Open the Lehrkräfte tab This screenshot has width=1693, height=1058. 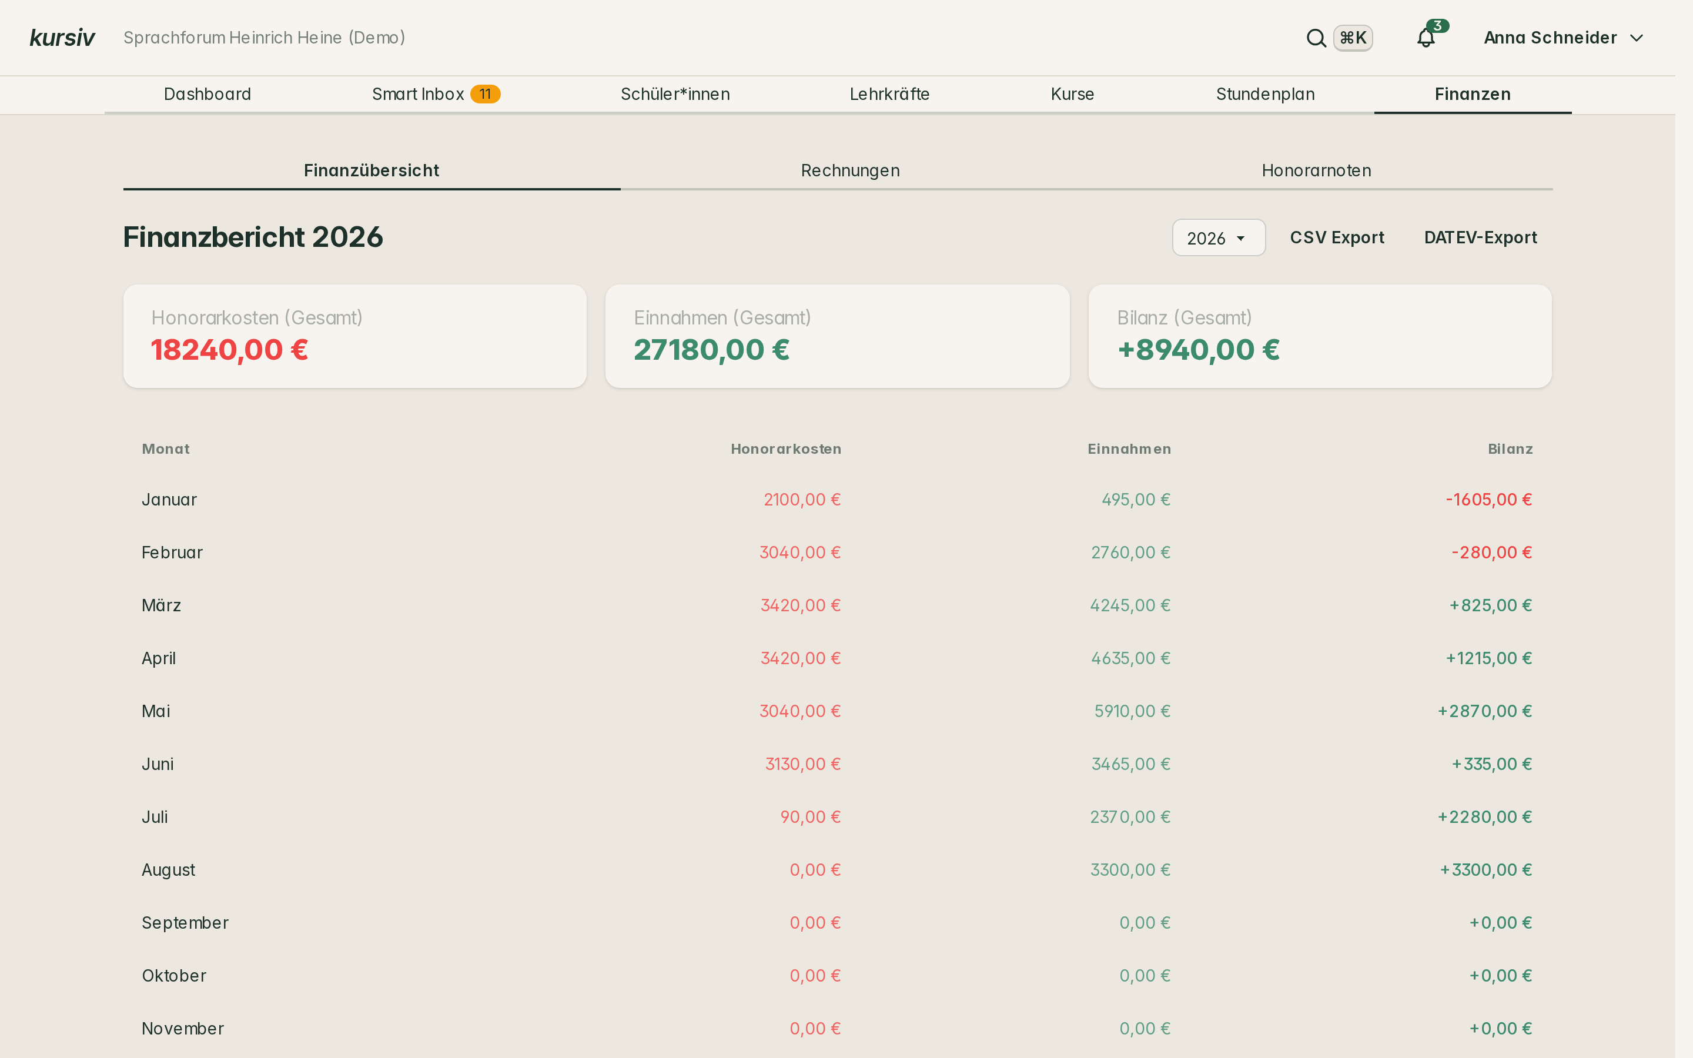coord(889,95)
